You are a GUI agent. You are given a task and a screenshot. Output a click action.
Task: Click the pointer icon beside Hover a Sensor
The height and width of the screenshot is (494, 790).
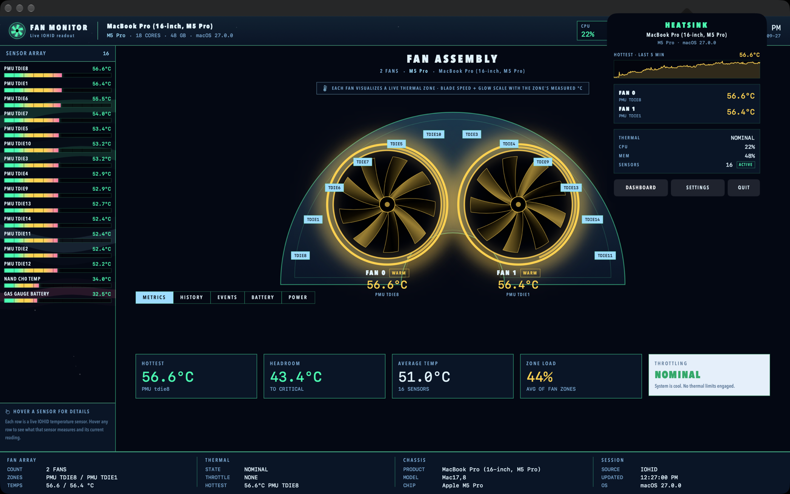(7, 412)
